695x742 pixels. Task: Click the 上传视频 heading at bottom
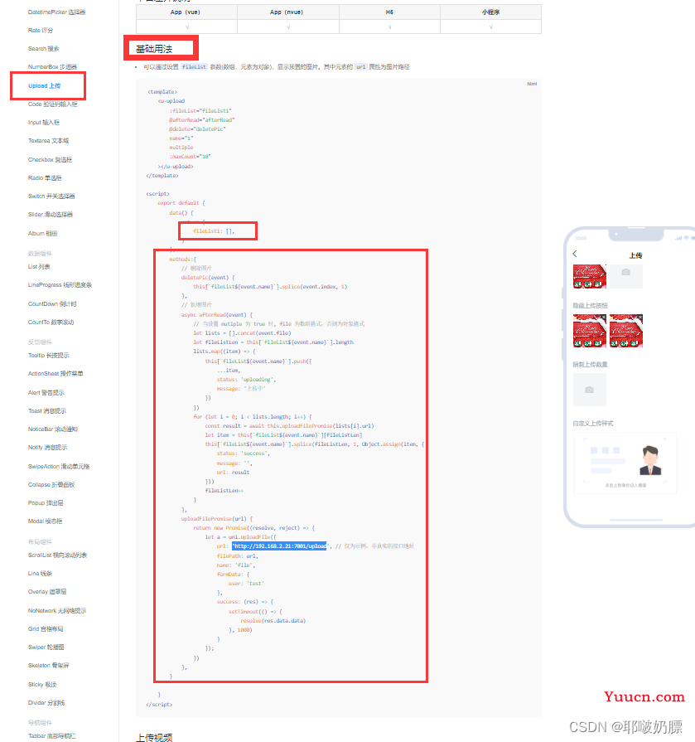154,737
